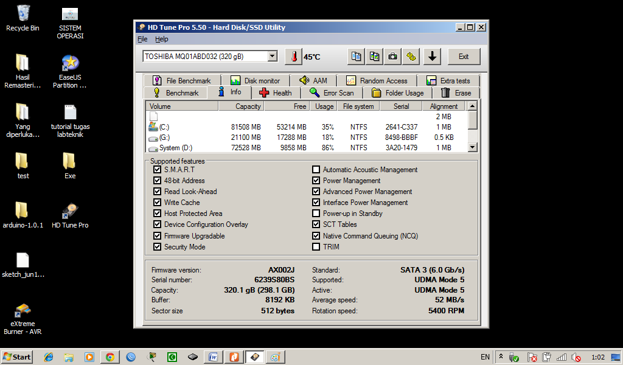Launch HD Tune Pro desktop shortcut
The height and width of the screenshot is (365, 623).
coord(70,215)
